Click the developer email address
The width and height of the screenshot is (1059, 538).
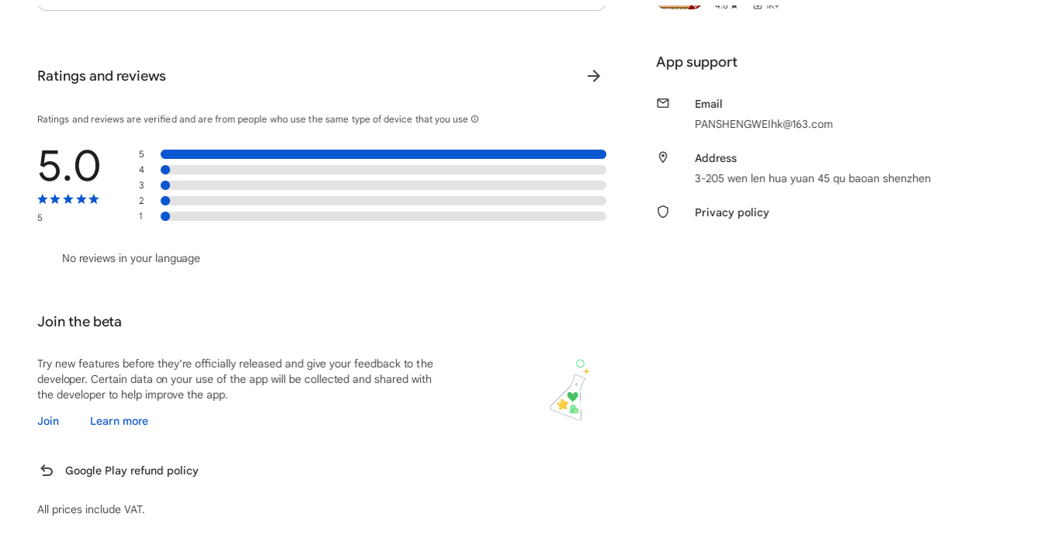coord(764,124)
